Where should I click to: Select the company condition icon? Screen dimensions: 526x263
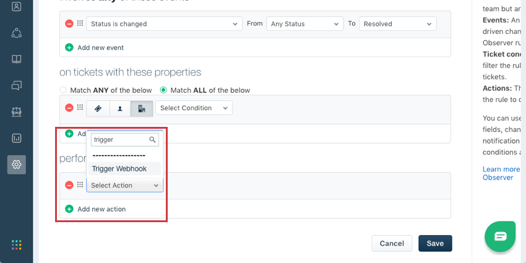click(142, 108)
